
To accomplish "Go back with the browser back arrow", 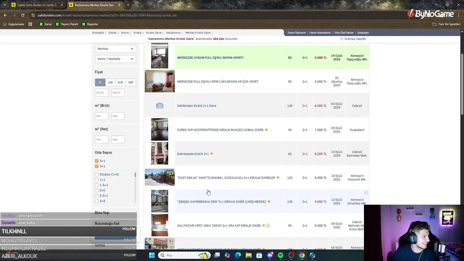I will pos(5,15).
